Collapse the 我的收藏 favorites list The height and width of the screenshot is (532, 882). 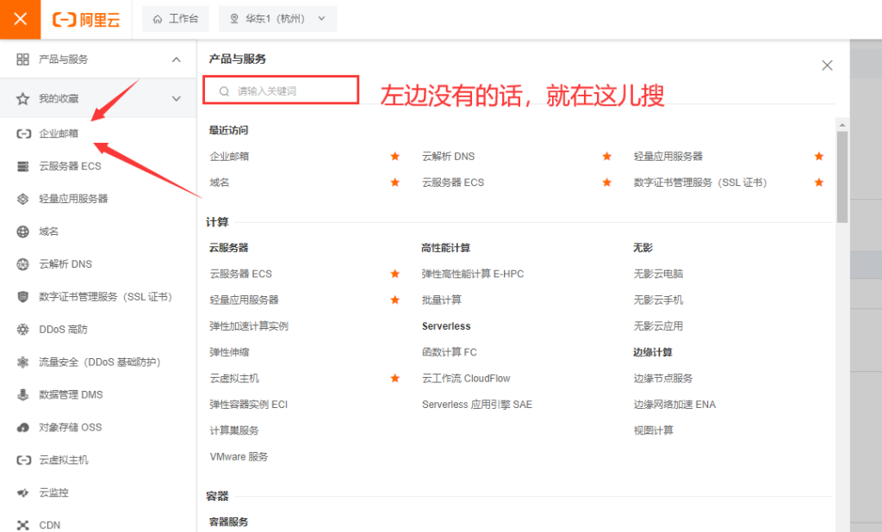click(176, 99)
